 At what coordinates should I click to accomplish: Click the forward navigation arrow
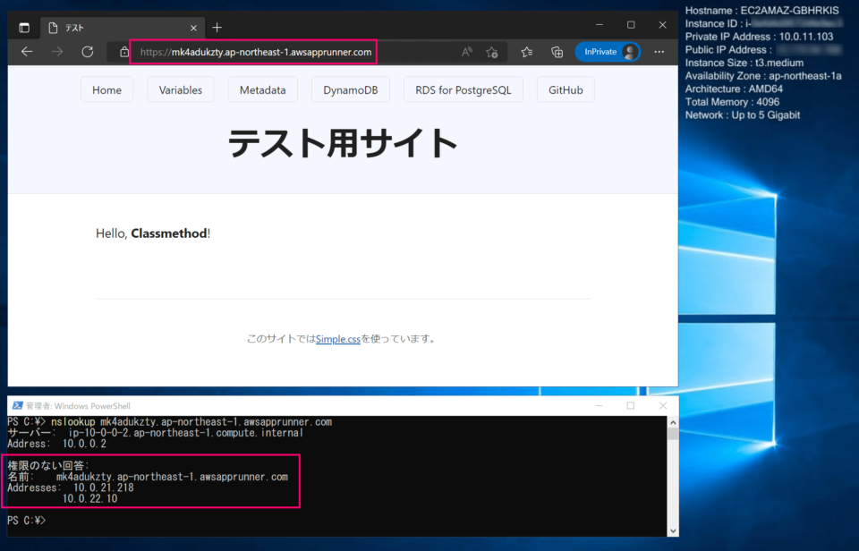(56, 52)
